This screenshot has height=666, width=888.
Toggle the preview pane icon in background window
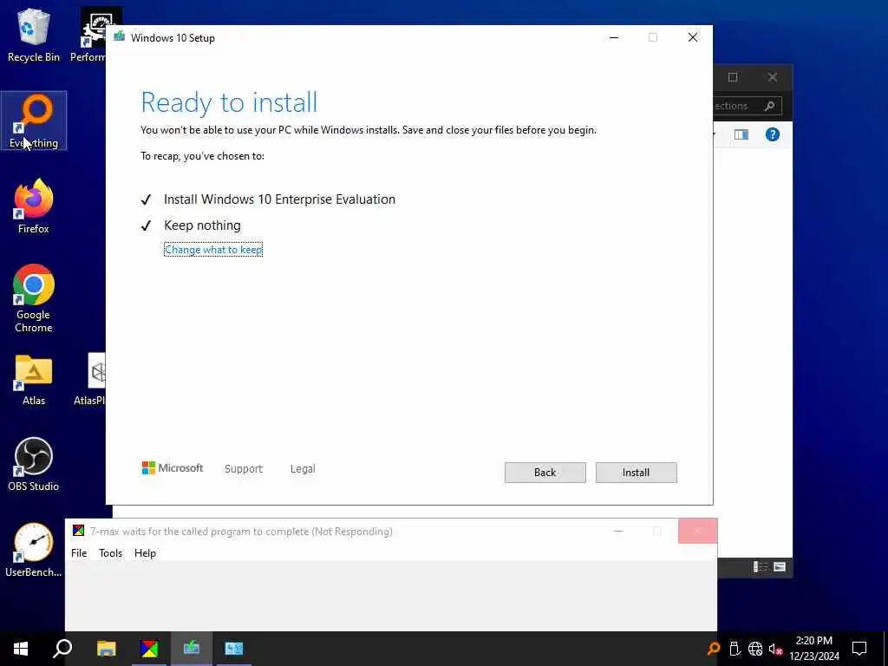(x=741, y=134)
